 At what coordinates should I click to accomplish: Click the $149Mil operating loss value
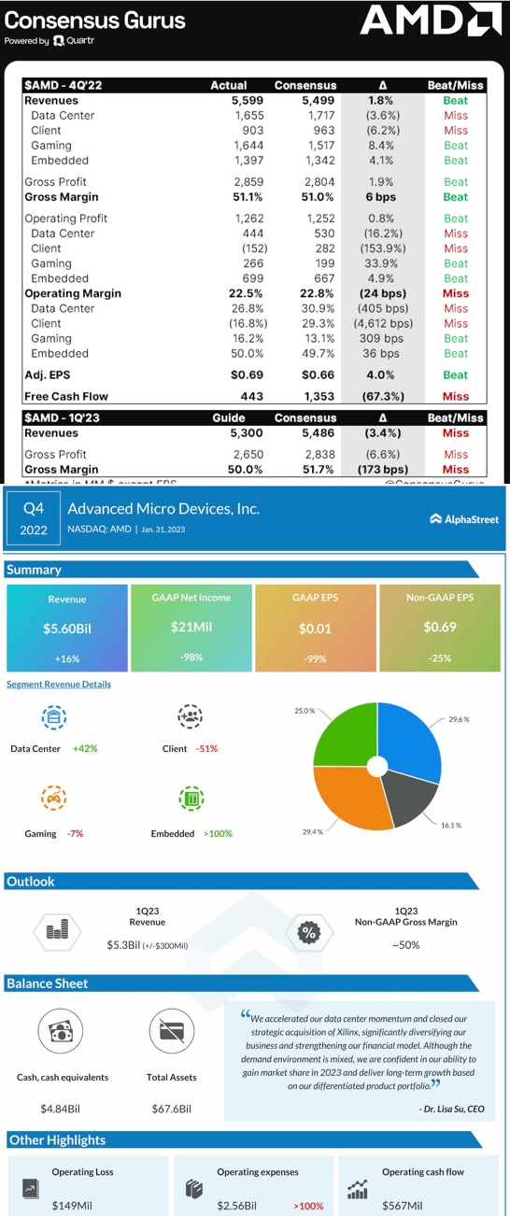coord(71,1206)
